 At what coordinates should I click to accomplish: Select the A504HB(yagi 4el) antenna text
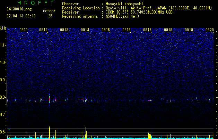coord(122,16)
